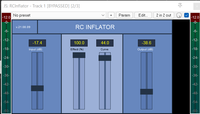Click the Edit... button

pyautogui.click(x=143, y=15)
